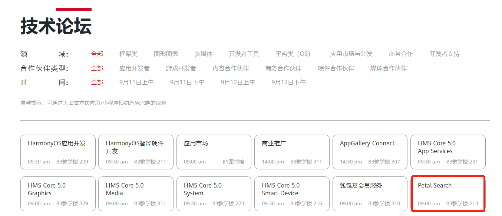Choose the 商务合作伙伴 partner filter

pos(283,68)
